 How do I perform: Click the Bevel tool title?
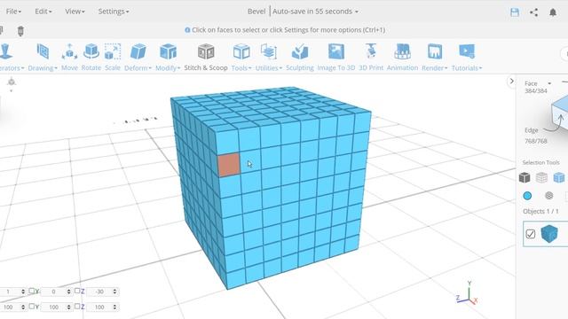256,12
